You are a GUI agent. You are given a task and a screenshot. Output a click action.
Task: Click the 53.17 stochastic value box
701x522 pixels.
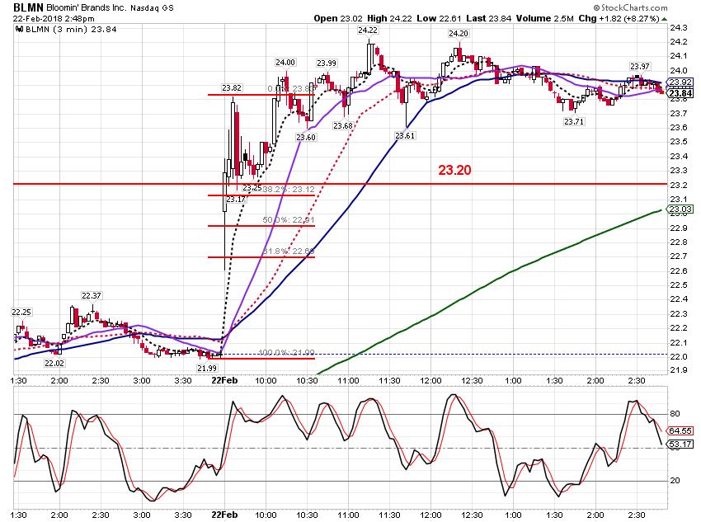(680, 444)
